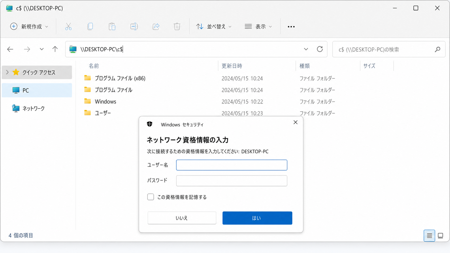This screenshot has height=253, width=450.
Task: Expand クイック アクセス tree node
Action: (7, 72)
